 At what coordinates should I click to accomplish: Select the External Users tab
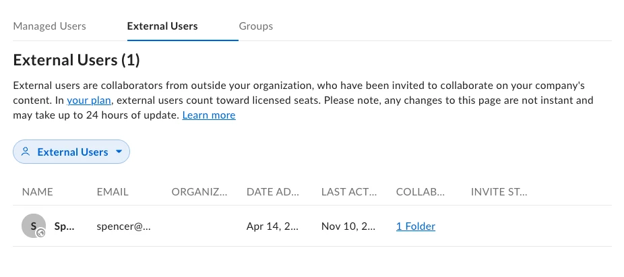point(162,26)
